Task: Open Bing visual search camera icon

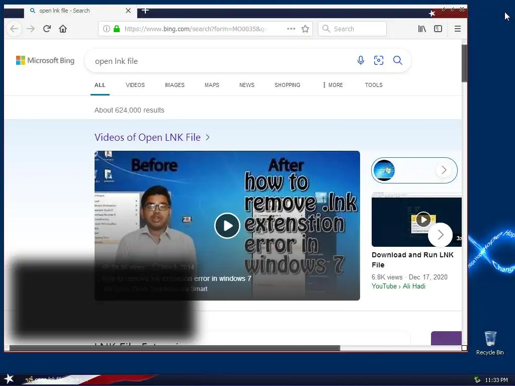Action: click(x=379, y=60)
